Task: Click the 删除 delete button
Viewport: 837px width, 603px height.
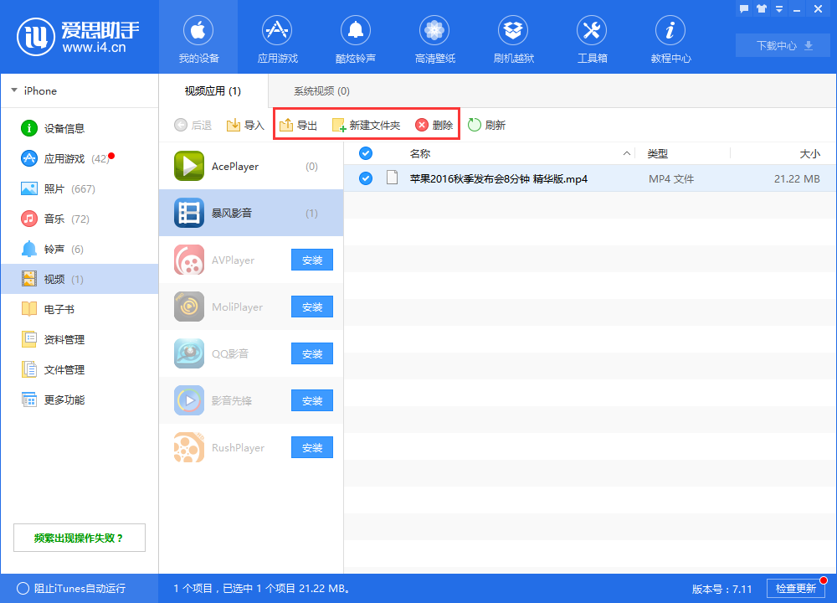Action: coord(434,125)
